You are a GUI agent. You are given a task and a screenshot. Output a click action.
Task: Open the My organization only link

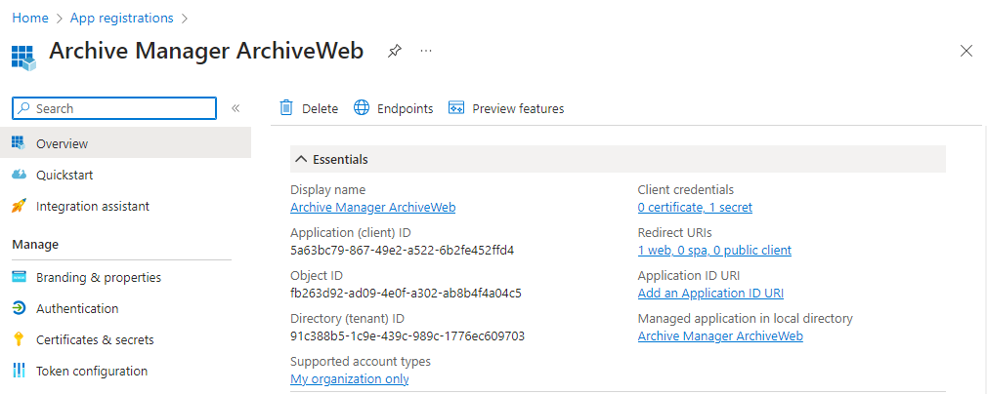(349, 378)
